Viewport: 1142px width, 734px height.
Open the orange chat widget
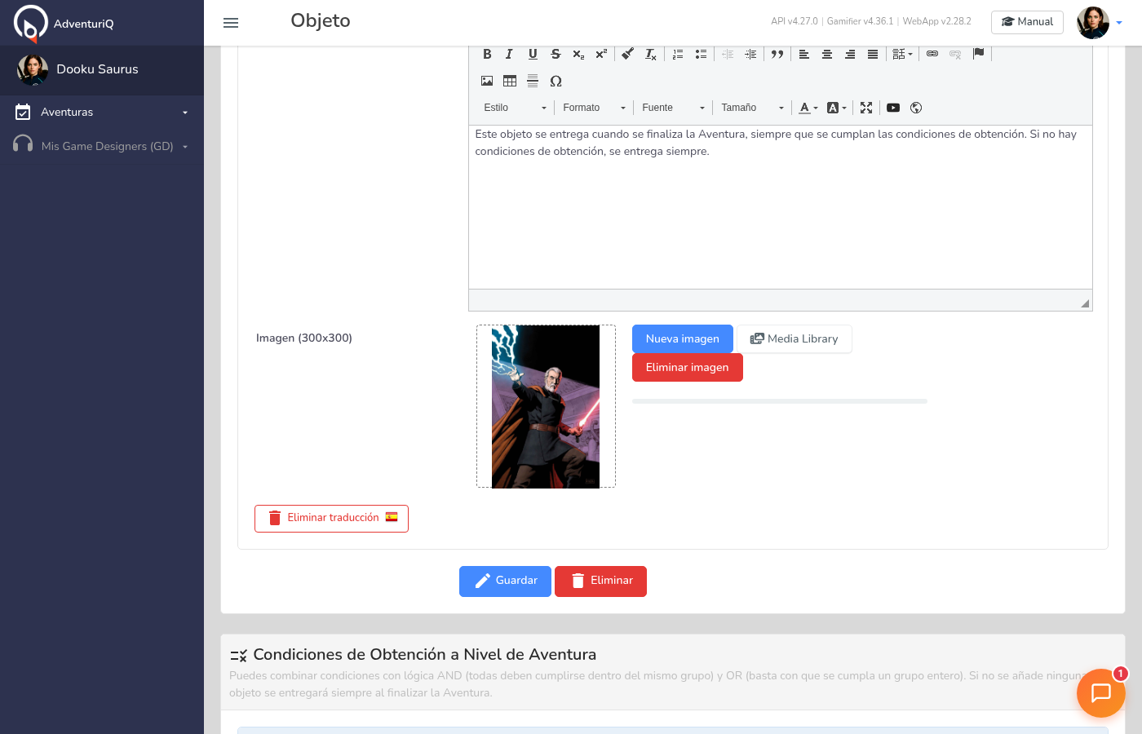point(1100,692)
